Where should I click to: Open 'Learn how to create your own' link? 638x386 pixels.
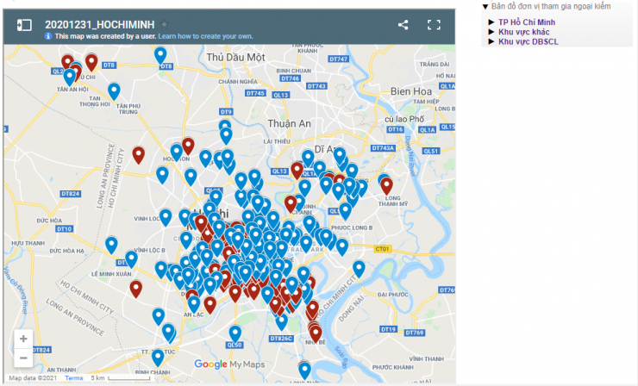tap(205, 36)
